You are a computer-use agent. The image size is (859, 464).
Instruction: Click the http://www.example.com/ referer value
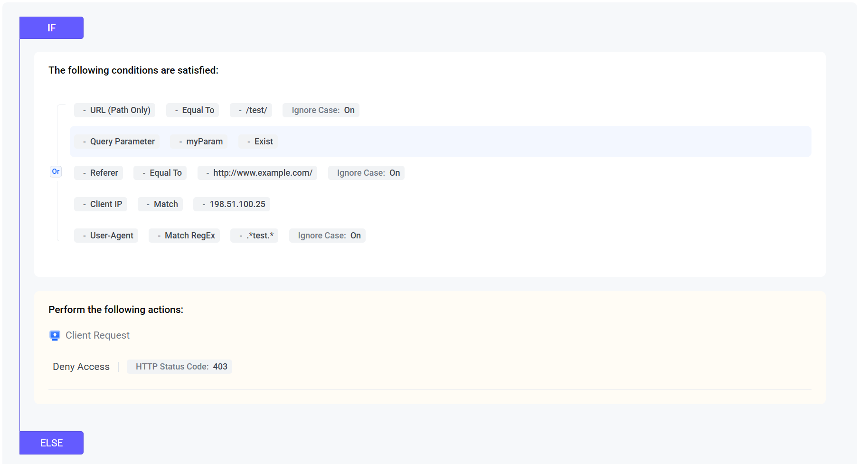257,173
